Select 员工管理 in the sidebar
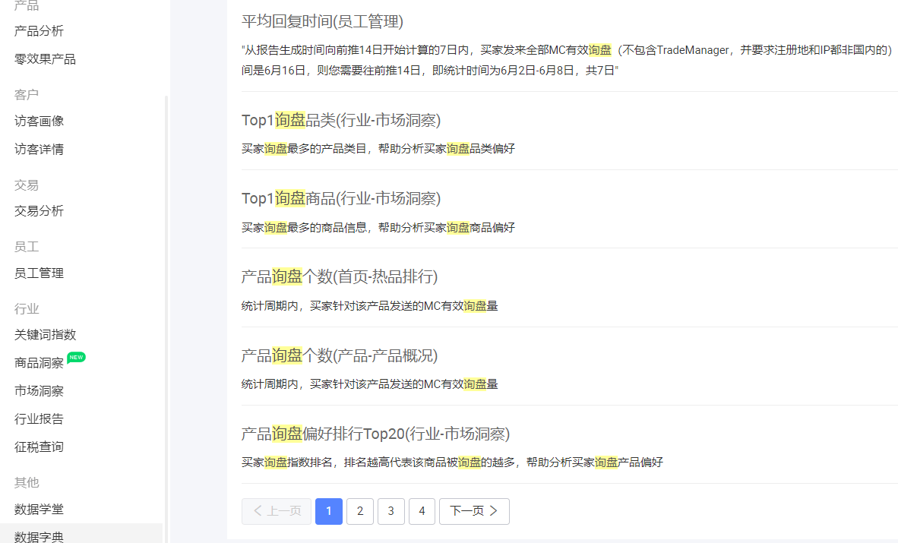 pos(39,273)
